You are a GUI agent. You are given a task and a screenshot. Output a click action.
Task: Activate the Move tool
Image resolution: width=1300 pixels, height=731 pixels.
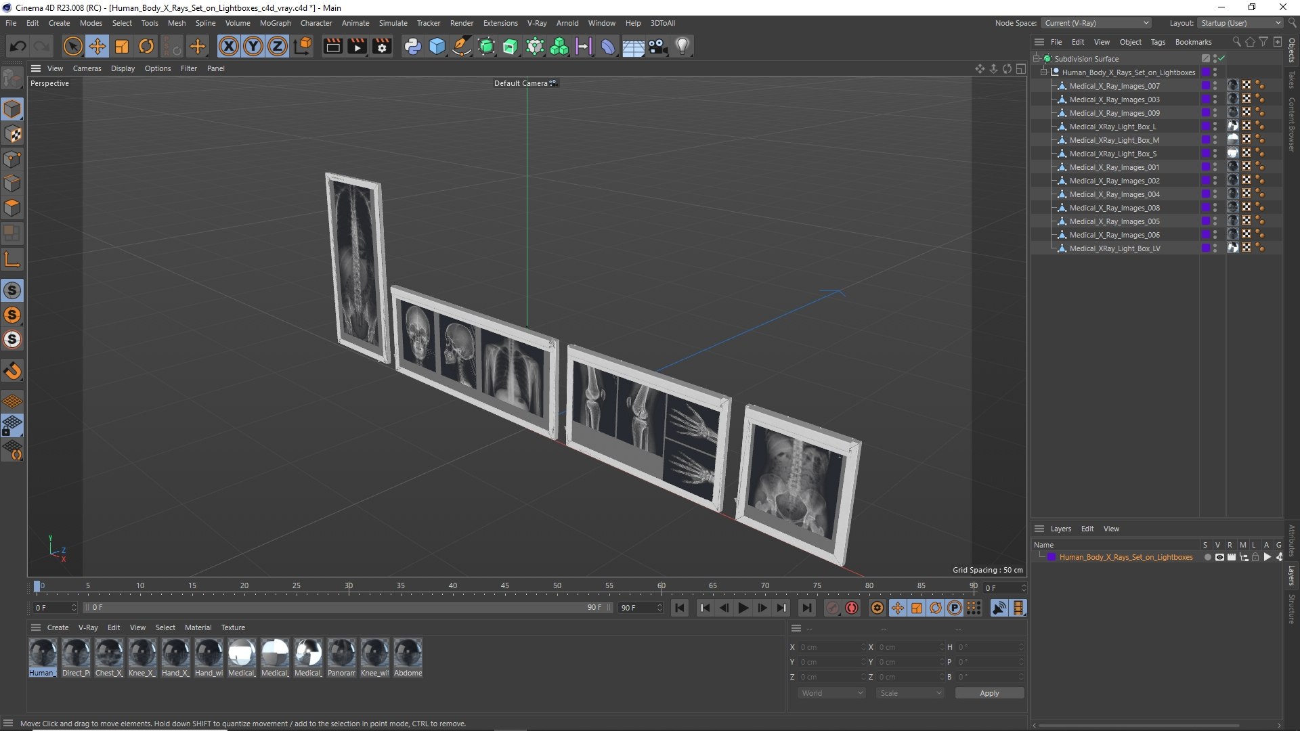tap(97, 46)
